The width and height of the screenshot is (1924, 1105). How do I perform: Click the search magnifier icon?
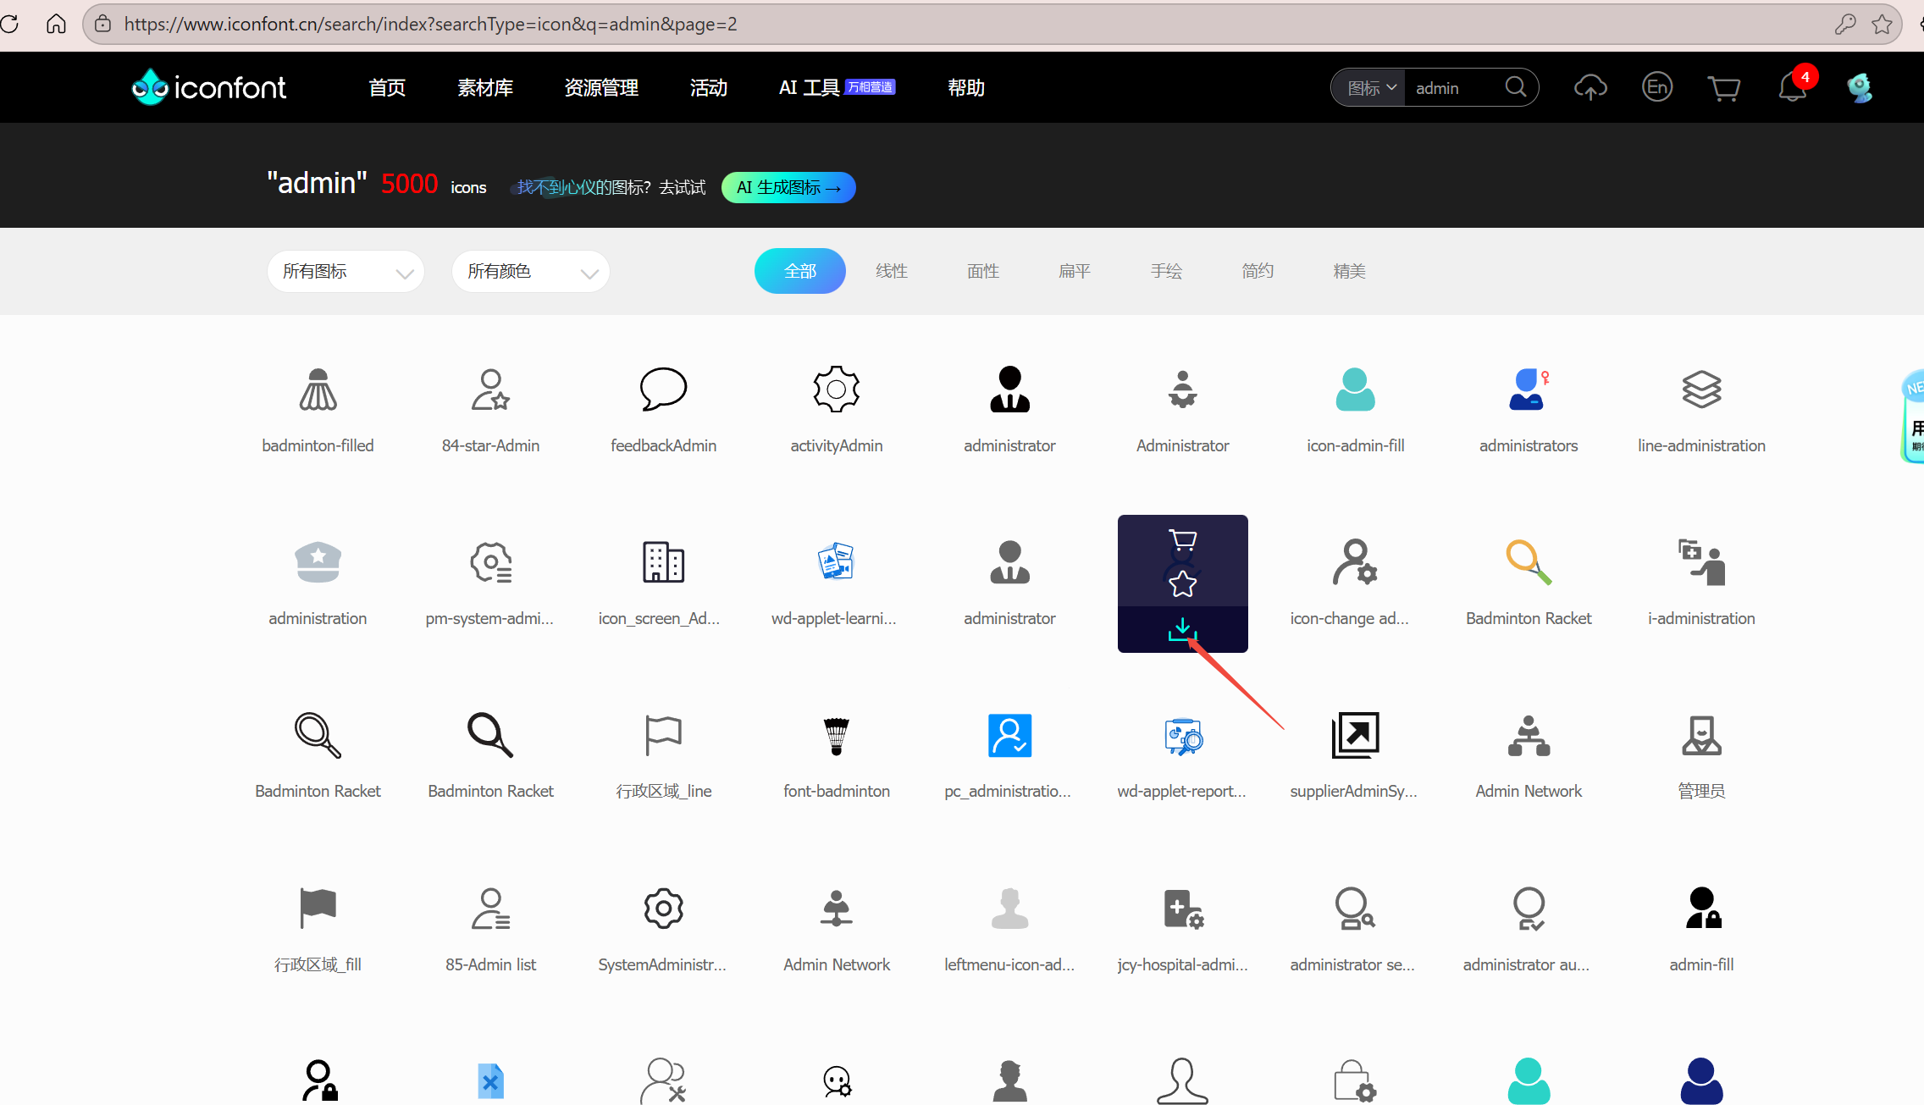click(x=1515, y=87)
